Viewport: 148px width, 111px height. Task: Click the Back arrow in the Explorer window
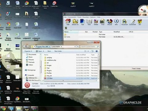point(24,47)
